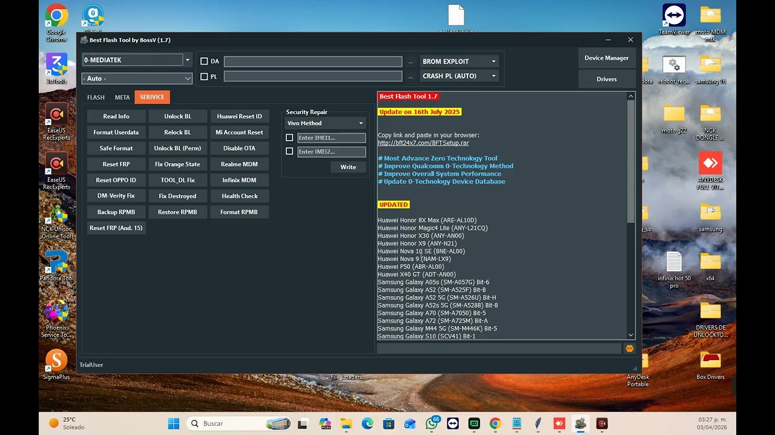
Task: Open WhatsApp from the taskbar
Action: (432, 424)
